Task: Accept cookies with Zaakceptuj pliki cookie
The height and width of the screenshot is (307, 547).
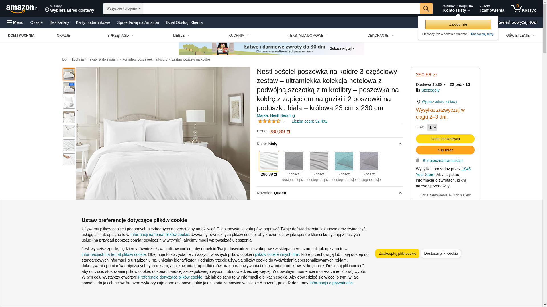Action: 397,254
